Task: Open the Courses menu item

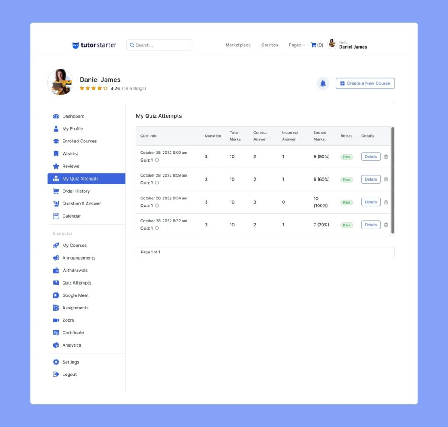Action: click(x=269, y=45)
